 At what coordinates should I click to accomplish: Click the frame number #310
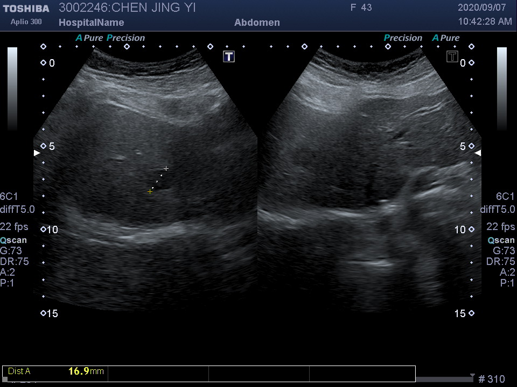pos(492,379)
